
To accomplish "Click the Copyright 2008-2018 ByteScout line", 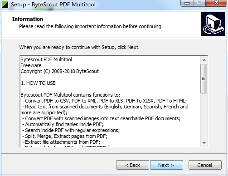I will [60, 71].
